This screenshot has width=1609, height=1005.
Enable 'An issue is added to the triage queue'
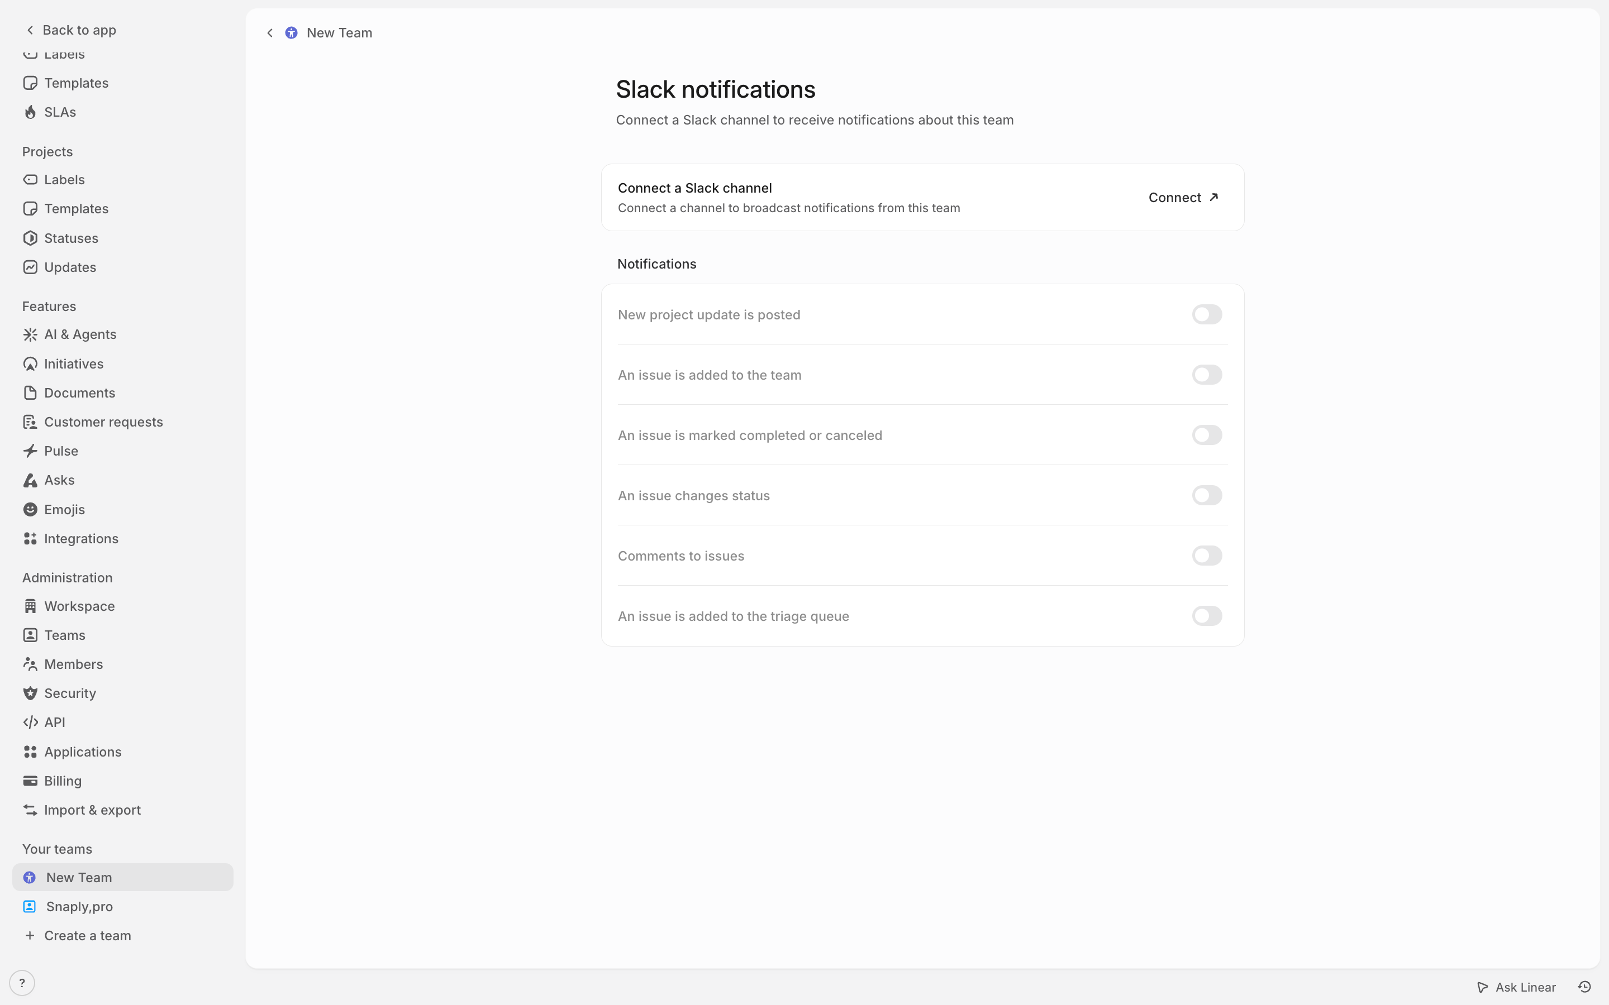(x=1207, y=616)
